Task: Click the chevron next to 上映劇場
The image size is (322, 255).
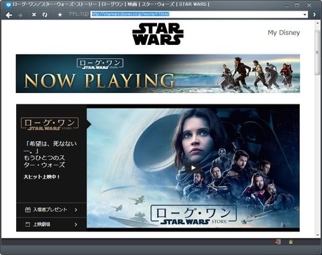Action: (76, 224)
